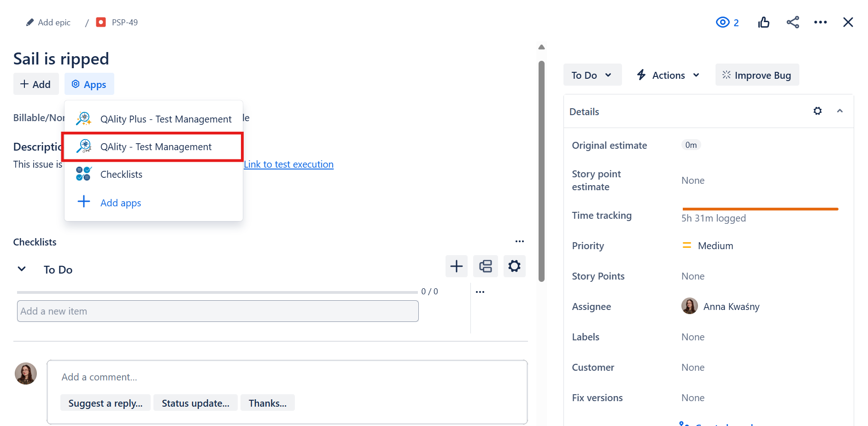868x426 pixels.
Task: Edit the Sail is ripped title
Action: pos(61,58)
